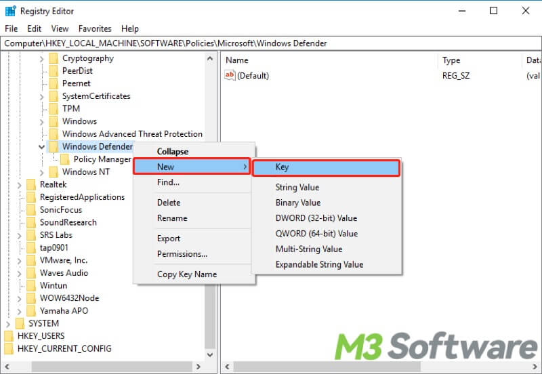This screenshot has width=542, height=374.
Task: Click the Realtek folder icon
Action: [x=31, y=184]
